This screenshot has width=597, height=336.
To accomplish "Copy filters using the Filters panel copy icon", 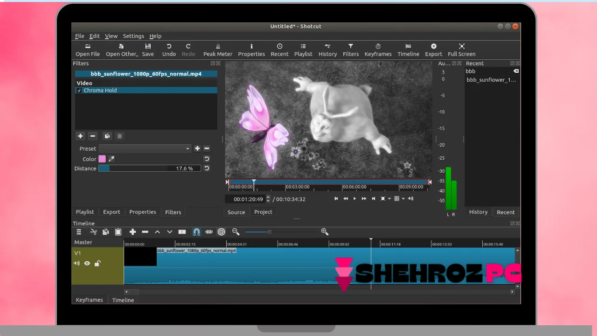I will (x=107, y=136).
